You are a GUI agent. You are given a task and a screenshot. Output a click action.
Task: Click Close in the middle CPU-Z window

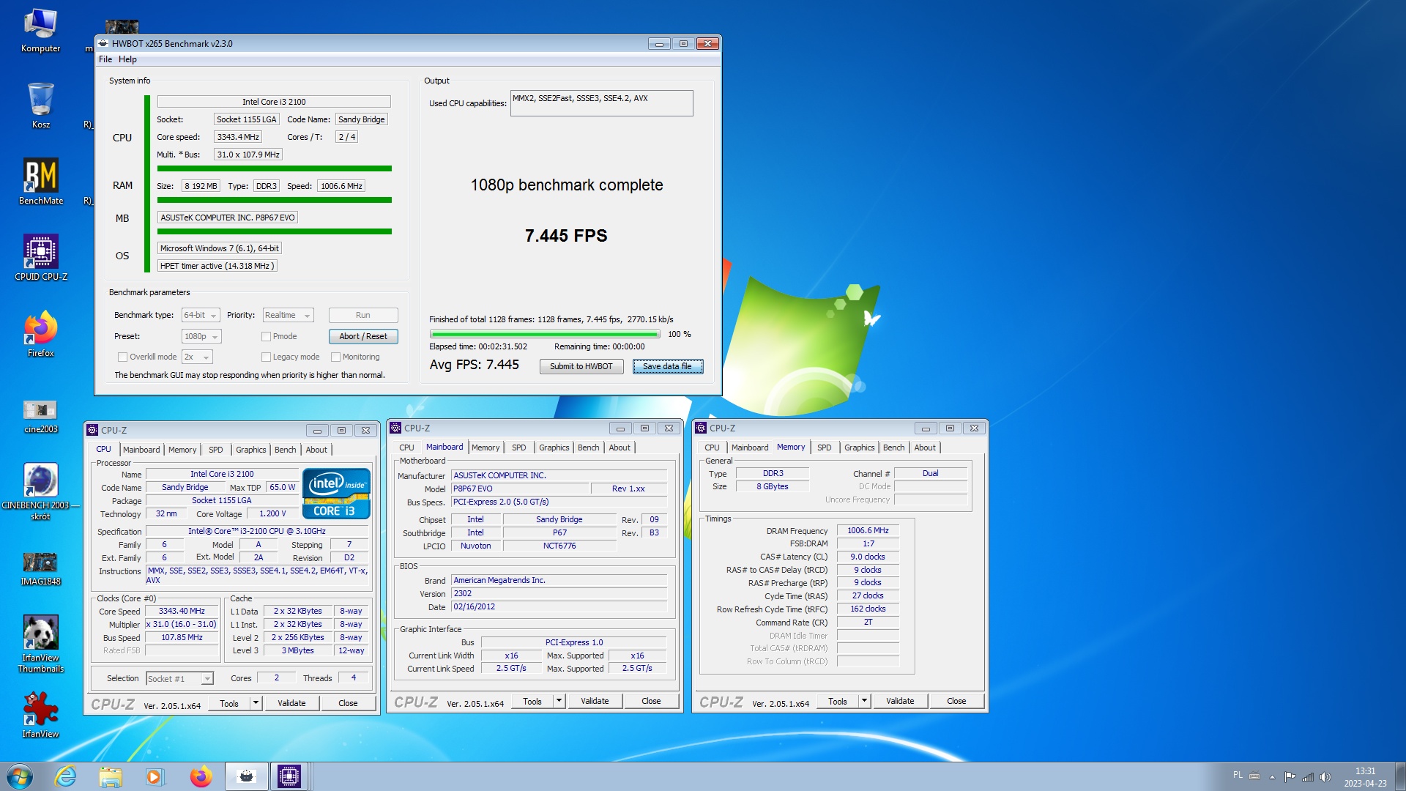coord(651,701)
